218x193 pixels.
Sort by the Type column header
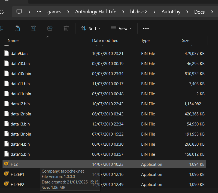[x=145, y=41]
